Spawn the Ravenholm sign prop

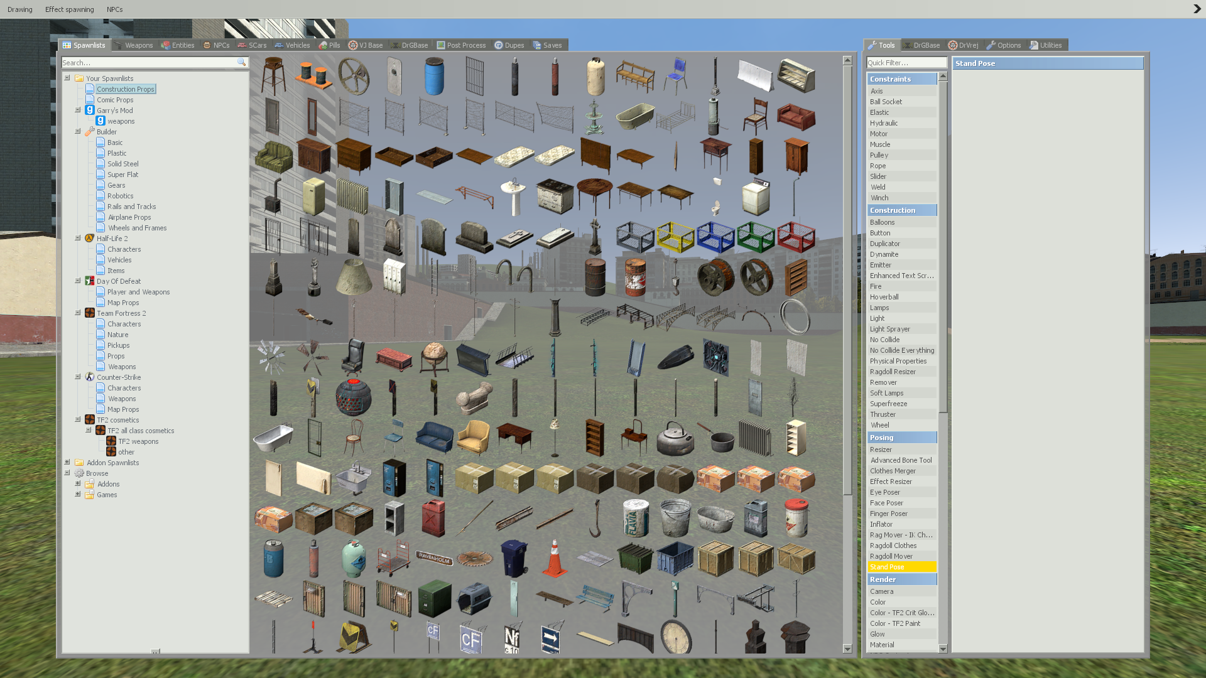(434, 559)
